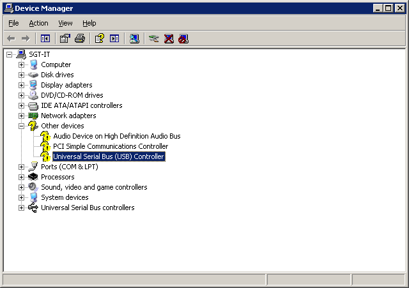
Task: Collapse the Other devices node
Action: (21, 126)
